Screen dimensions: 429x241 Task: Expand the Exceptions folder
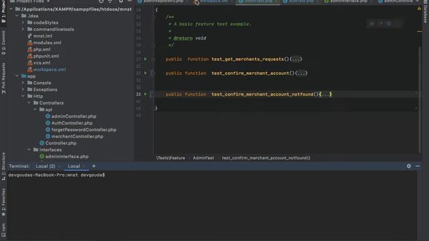tap(23, 89)
